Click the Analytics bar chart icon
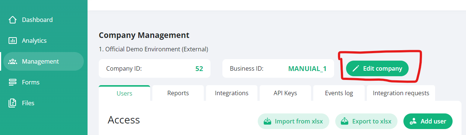The image size is (466, 135). tap(13, 41)
